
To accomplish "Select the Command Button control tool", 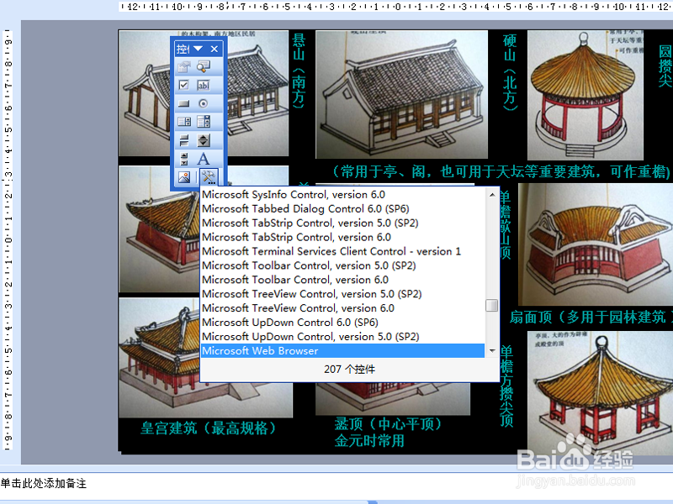I will (x=184, y=103).
